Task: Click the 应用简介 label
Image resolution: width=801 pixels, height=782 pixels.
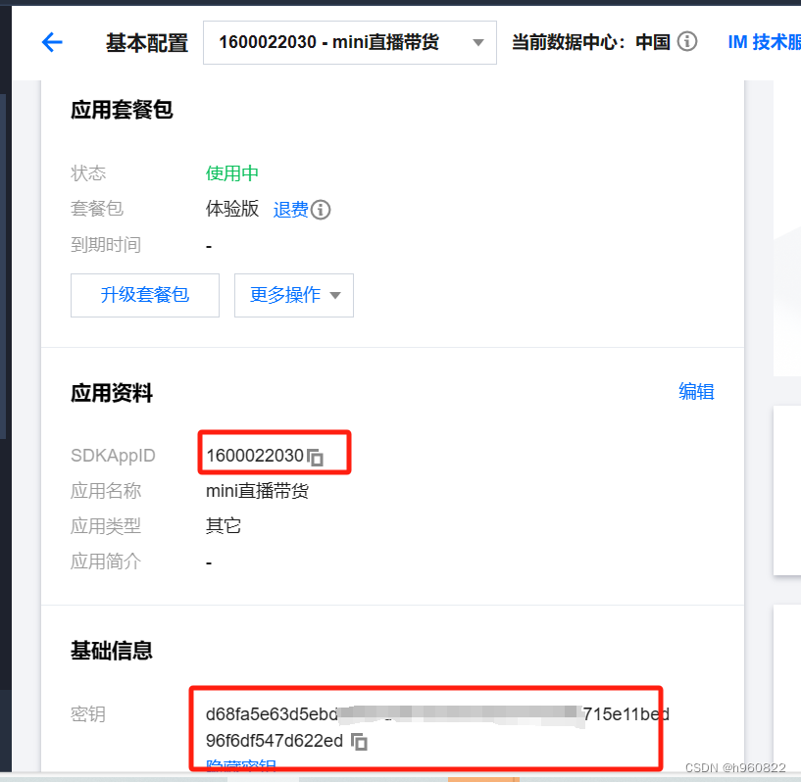Action: click(106, 561)
